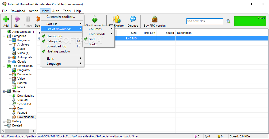This screenshot has height=139, width=269.
Task: Select the Programs category under Categories
Action: point(23,40)
